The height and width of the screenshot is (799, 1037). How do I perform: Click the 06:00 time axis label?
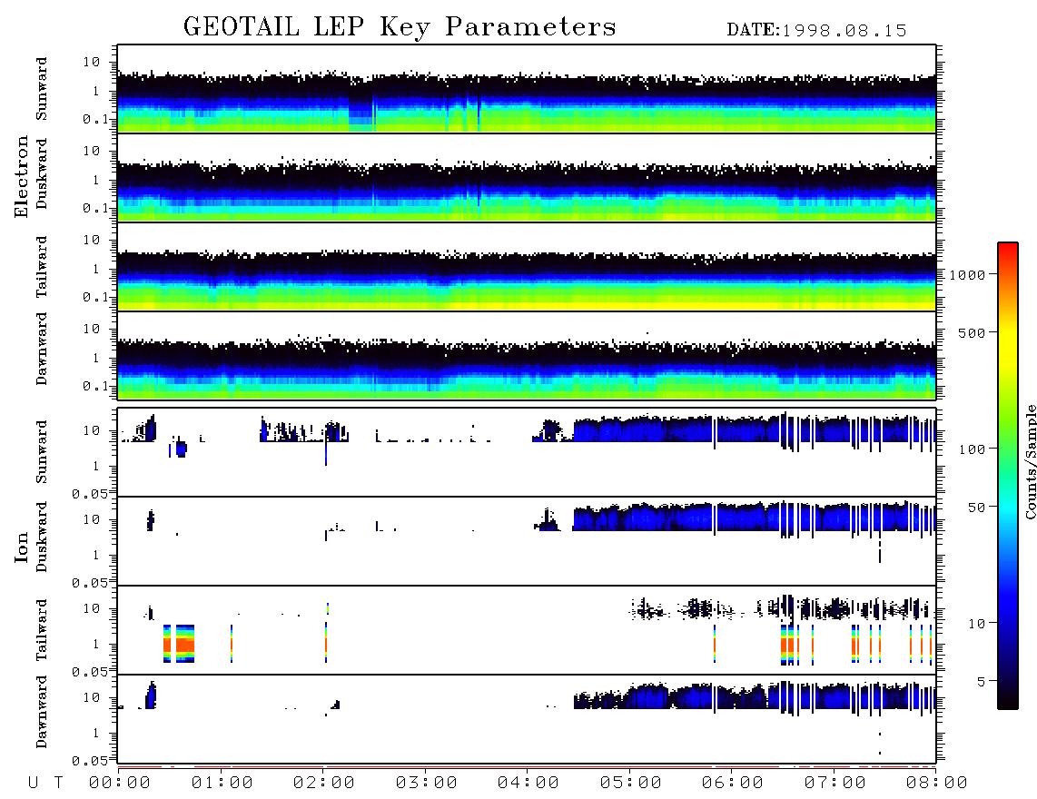(x=733, y=783)
